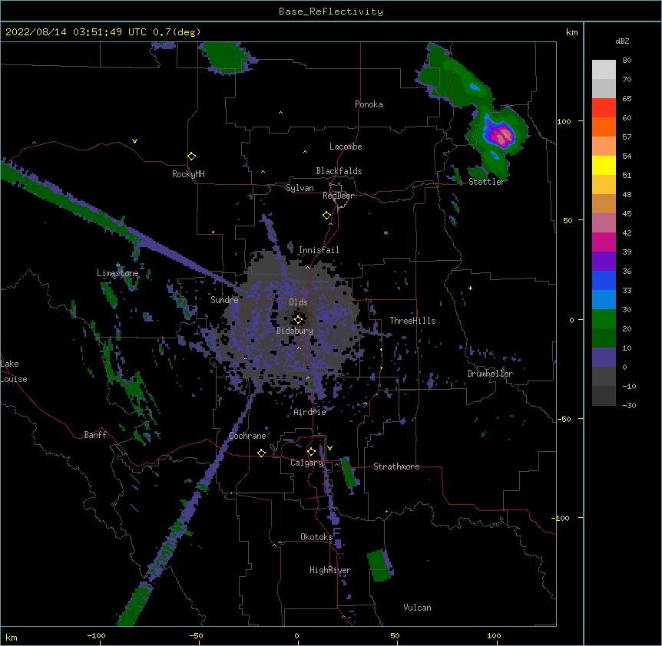Click the yellow V marker northwest of RockyMH
The width and height of the screenshot is (662, 646).
pos(134,141)
